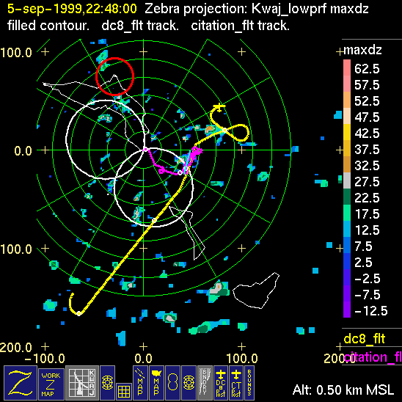Image resolution: width=402 pixels, height=402 pixels.
Task: Click the center of the red circle
Action: coord(114,76)
